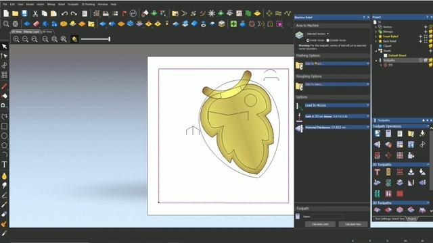Click the Tool Settings: Select Tool tab
The image size is (433, 243).
tap(390, 219)
